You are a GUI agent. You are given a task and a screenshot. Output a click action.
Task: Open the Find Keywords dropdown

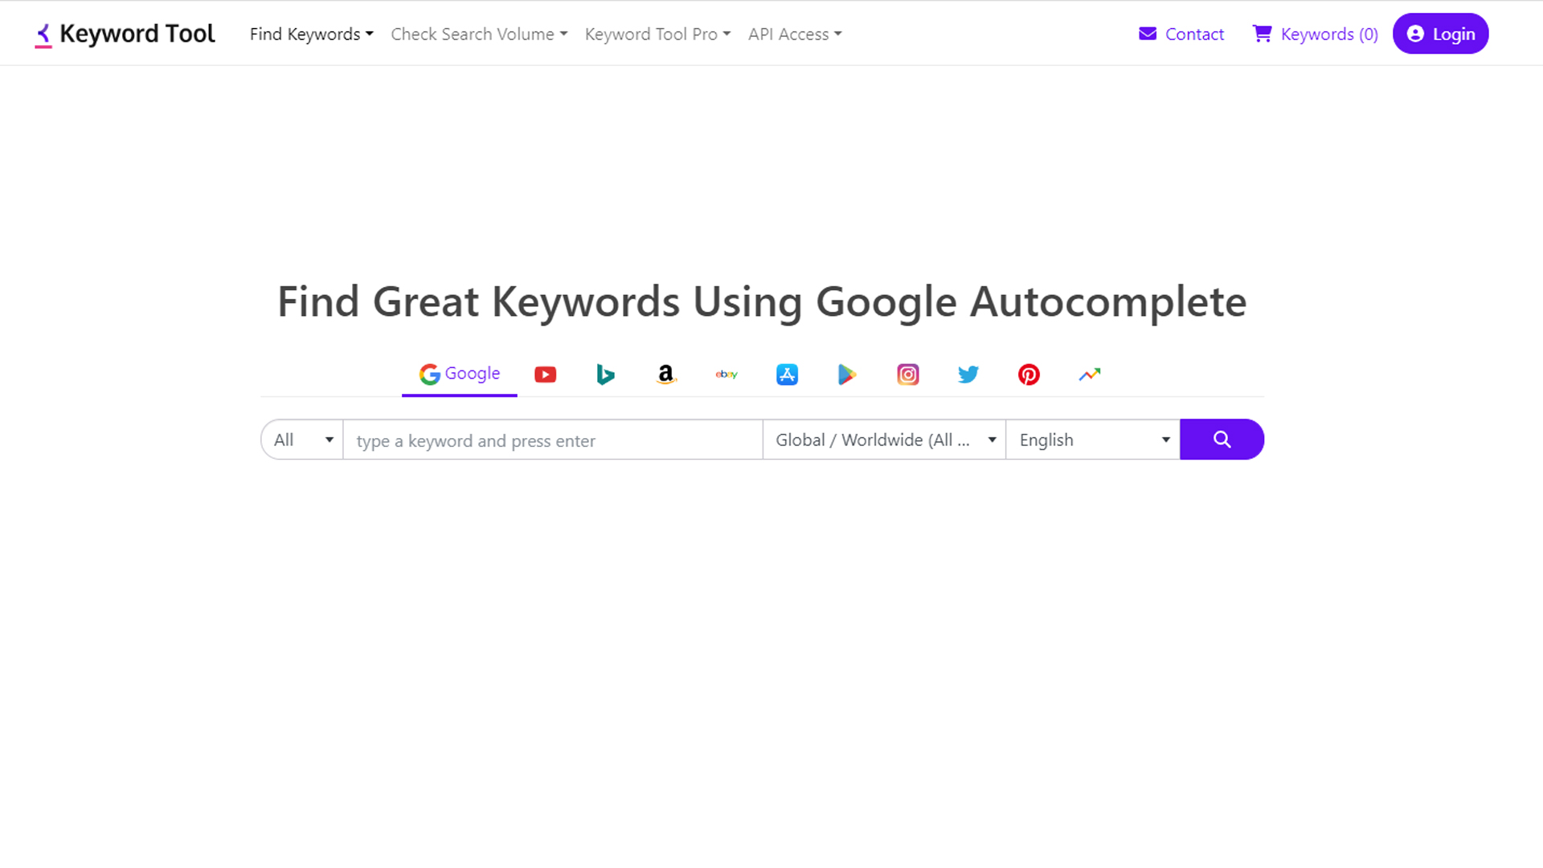click(311, 34)
